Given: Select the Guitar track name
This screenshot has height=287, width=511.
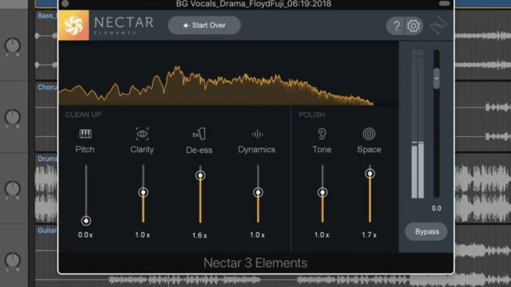Looking at the screenshot, I should tap(47, 231).
